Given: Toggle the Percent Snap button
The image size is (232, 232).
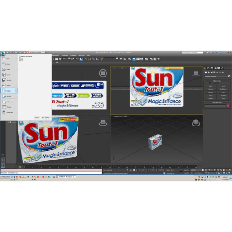Looking at the screenshot, I should [x=93, y=59].
